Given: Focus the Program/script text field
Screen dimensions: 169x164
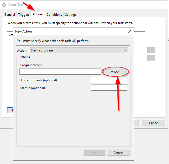Looking at the screenshot, I should pyautogui.click(x=60, y=72).
